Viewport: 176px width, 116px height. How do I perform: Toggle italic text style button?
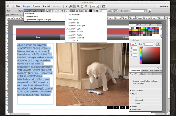[x=62, y=11]
